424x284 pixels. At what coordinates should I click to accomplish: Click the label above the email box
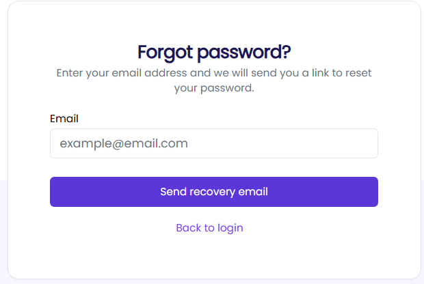pyautogui.click(x=64, y=119)
